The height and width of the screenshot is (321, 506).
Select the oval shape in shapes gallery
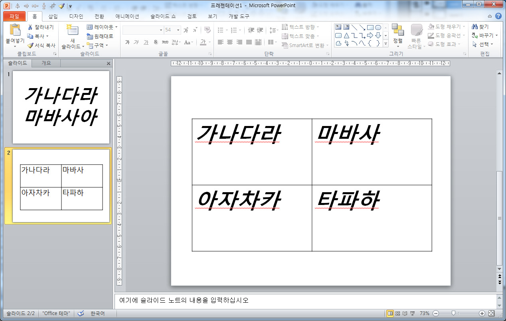click(378, 28)
